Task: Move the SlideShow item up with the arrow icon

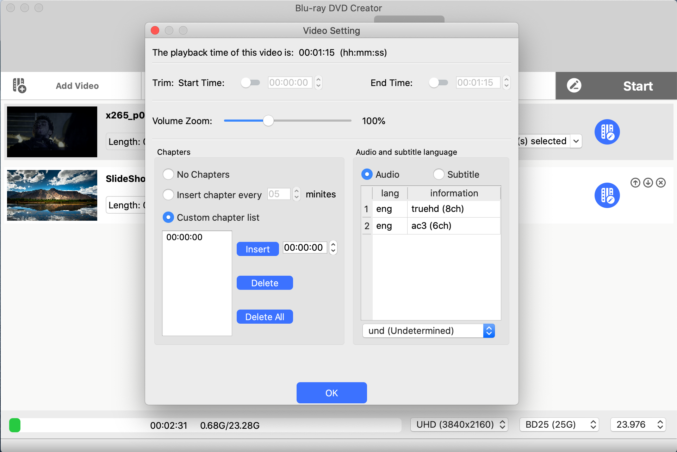Action: pos(635,183)
